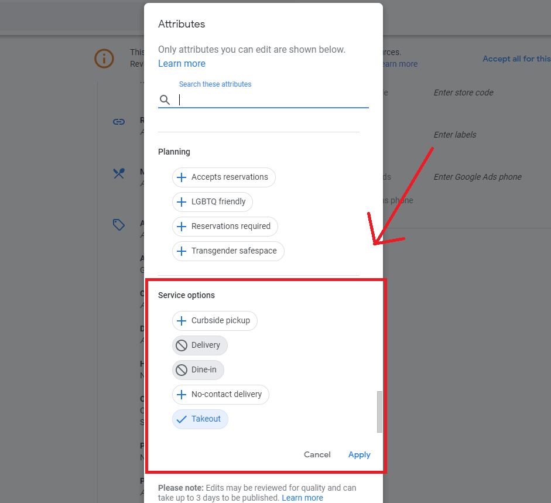
Task: Click the plus icon on Curbside pickup
Action: click(182, 321)
